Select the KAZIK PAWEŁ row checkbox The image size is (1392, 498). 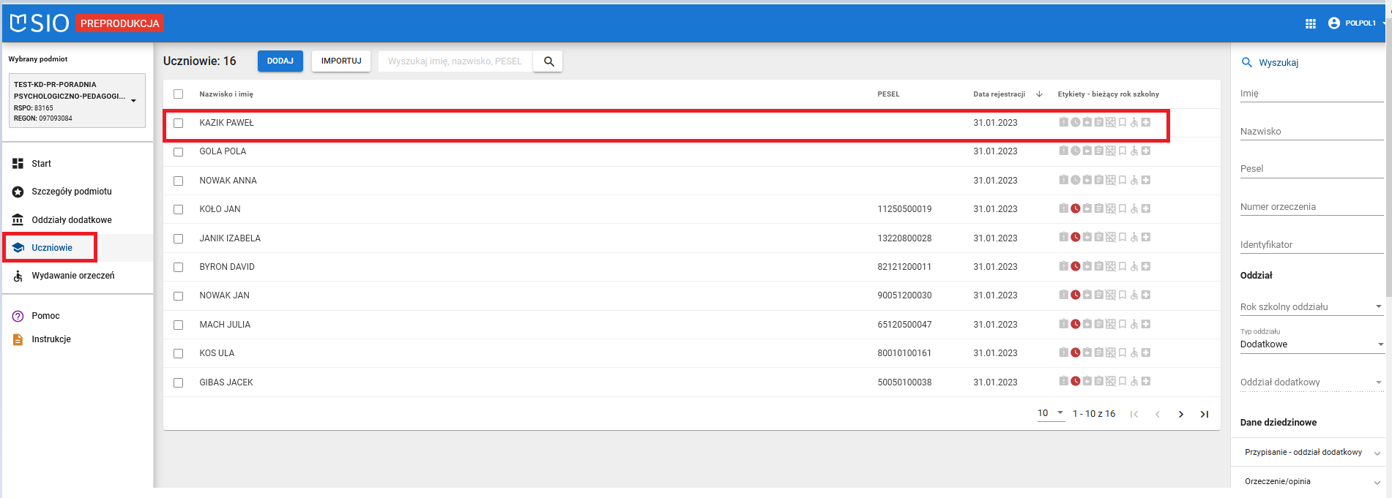coord(178,123)
